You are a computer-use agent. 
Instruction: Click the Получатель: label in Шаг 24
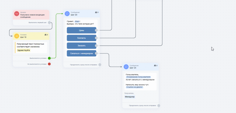[x=129, y=93]
